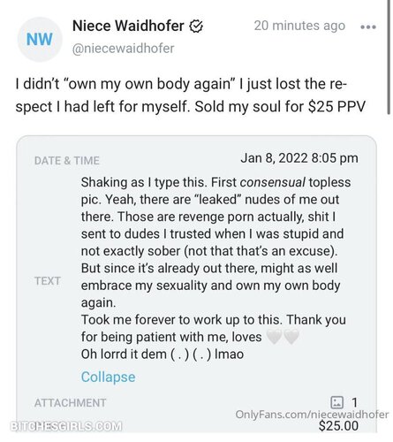Click the verified checkmark badge
Screen dimensions: 393x442
[196, 26]
